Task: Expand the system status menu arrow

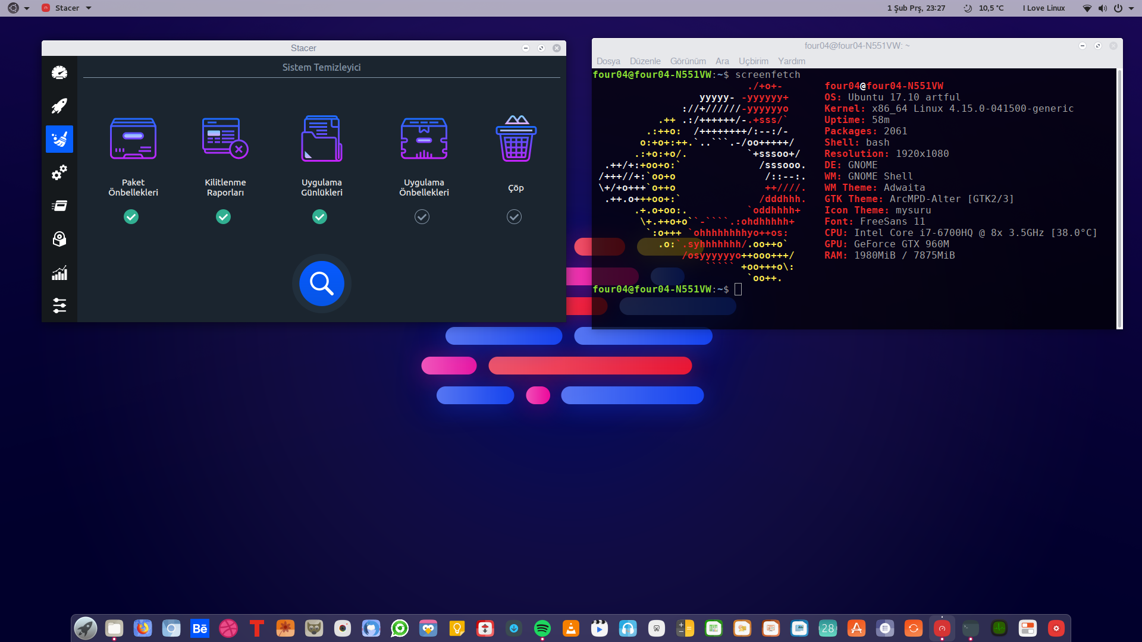Action: [x=1131, y=8]
